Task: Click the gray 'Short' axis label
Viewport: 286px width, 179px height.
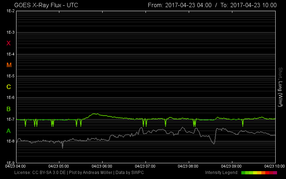Action: coord(280,73)
